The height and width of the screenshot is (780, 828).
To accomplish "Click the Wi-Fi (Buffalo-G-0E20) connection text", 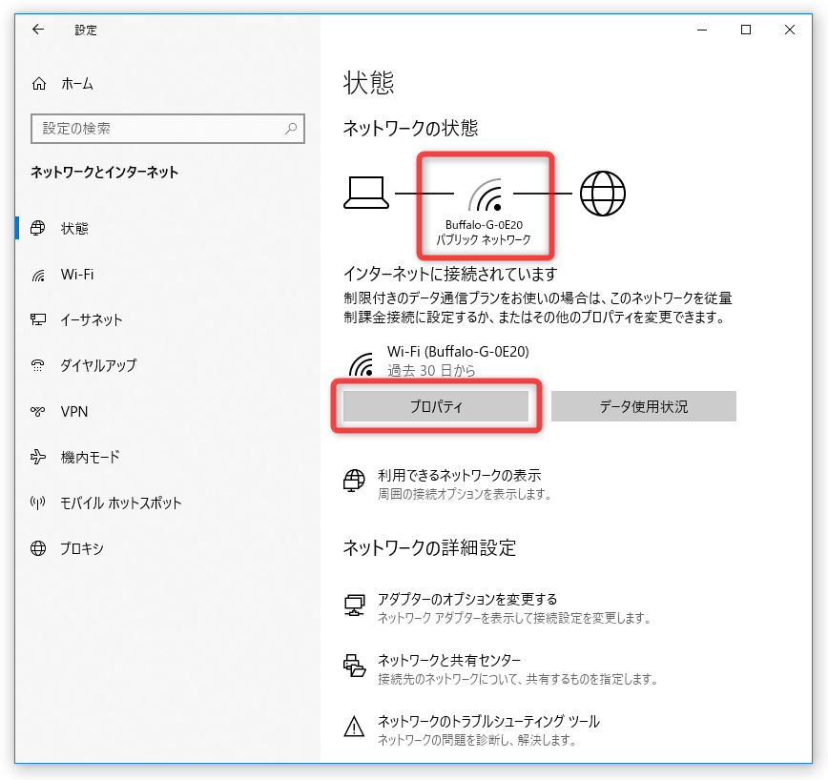I will pos(458,352).
